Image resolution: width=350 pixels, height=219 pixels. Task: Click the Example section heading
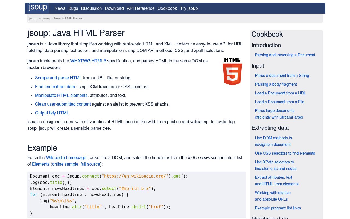click(x=42, y=148)
